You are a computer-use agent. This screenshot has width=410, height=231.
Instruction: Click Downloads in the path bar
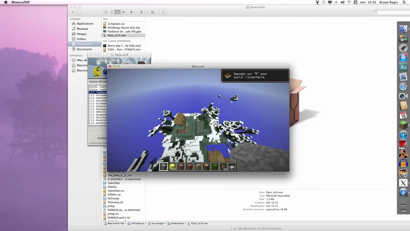click(x=176, y=223)
